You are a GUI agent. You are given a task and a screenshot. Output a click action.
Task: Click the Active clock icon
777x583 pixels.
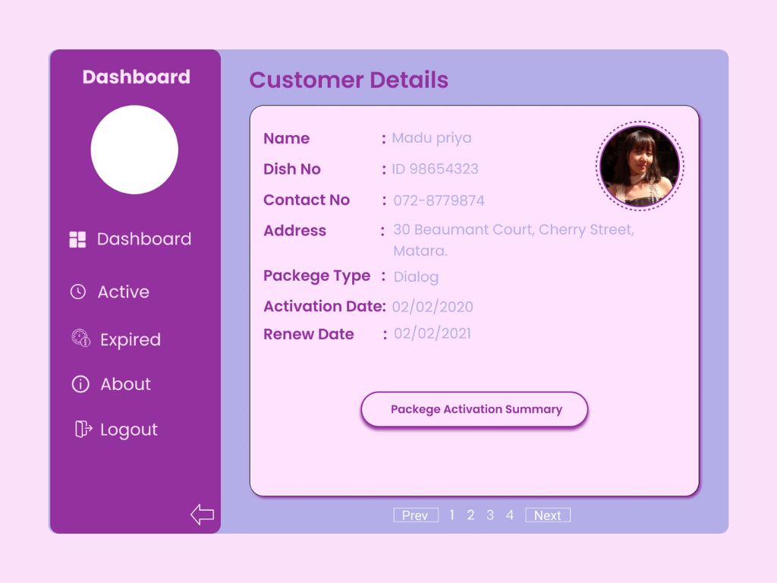(x=78, y=291)
